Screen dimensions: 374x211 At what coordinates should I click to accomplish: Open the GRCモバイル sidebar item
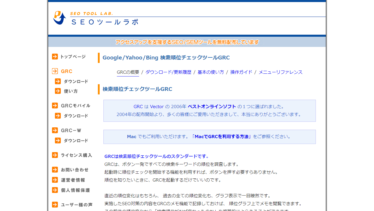76,106
